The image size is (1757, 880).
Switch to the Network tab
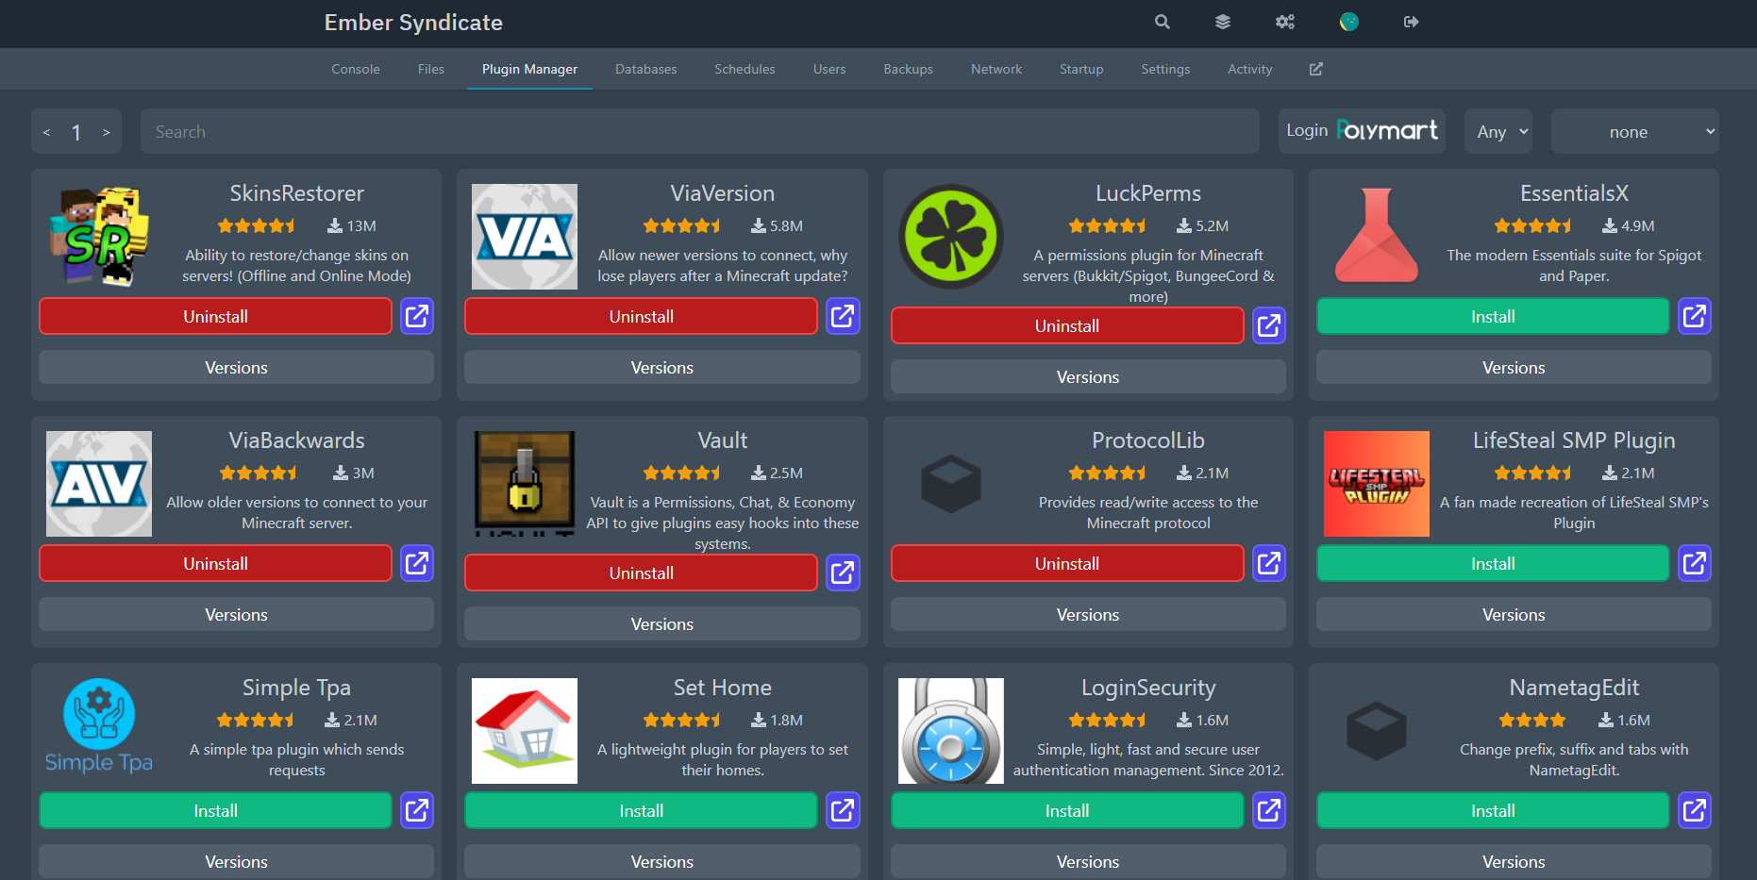click(996, 69)
